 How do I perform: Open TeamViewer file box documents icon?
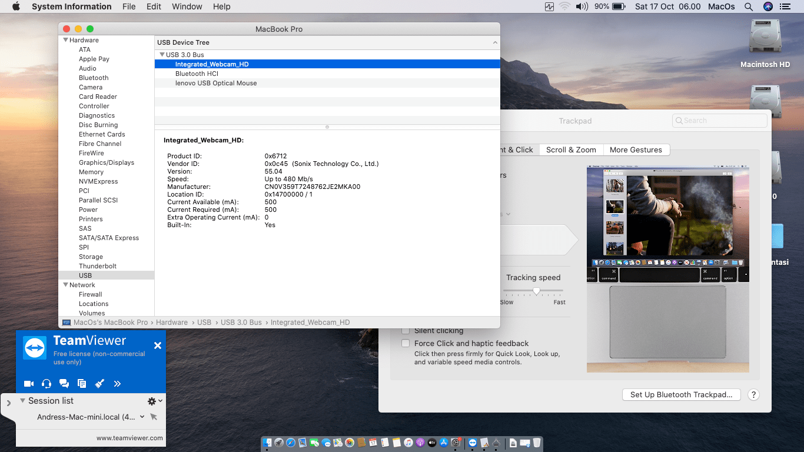coord(82,384)
